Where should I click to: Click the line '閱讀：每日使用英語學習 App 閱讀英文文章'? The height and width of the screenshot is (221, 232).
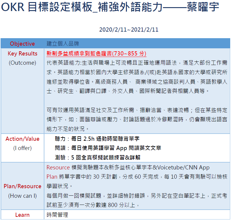pyautogui.click(x=108, y=148)
